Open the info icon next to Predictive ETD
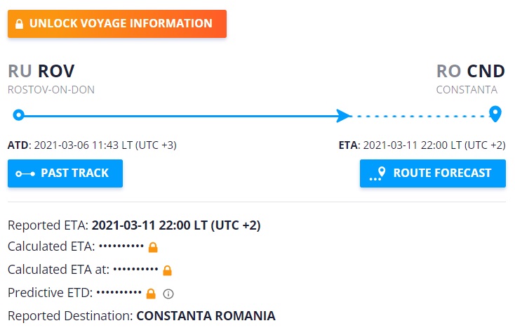Image resolution: width=515 pixels, height=335 pixels. [x=168, y=294]
